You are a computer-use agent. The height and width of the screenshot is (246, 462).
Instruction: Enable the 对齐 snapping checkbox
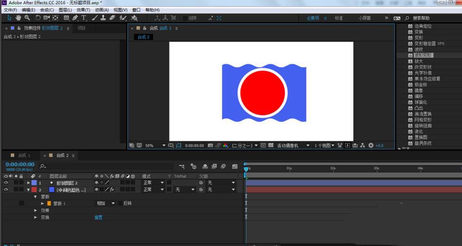pyautogui.click(x=185, y=18)
